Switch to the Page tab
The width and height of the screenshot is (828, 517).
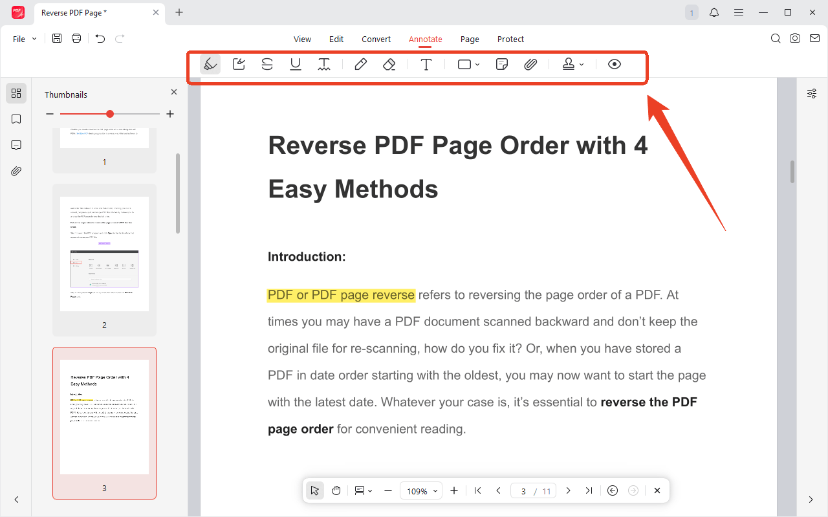click(470, 39)
